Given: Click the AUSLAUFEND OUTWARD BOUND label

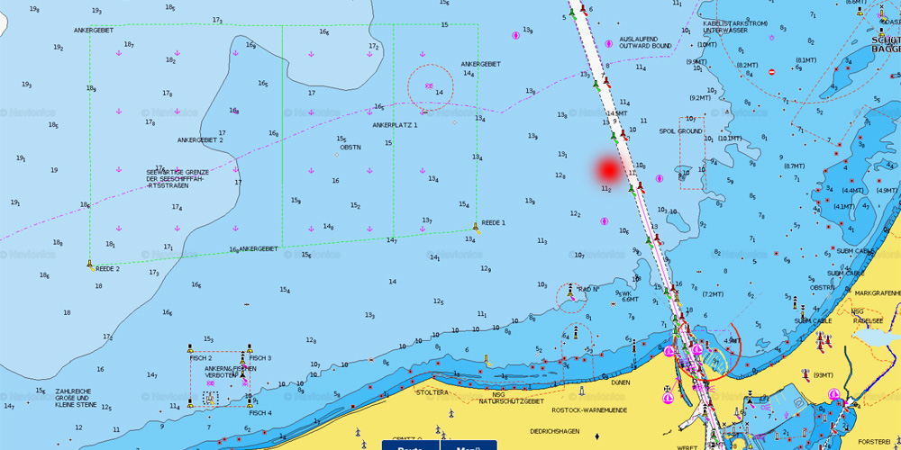Looking at the screenshot, I should (645, 42).
